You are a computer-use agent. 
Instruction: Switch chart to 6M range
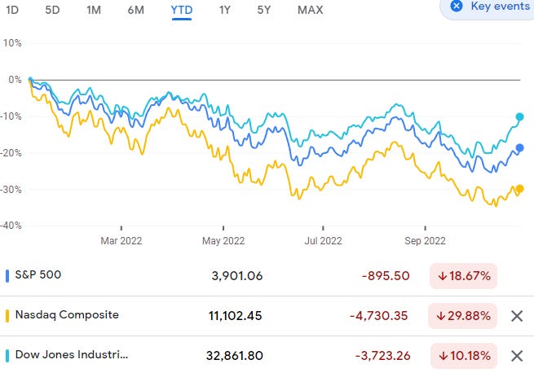coord(135,10)
